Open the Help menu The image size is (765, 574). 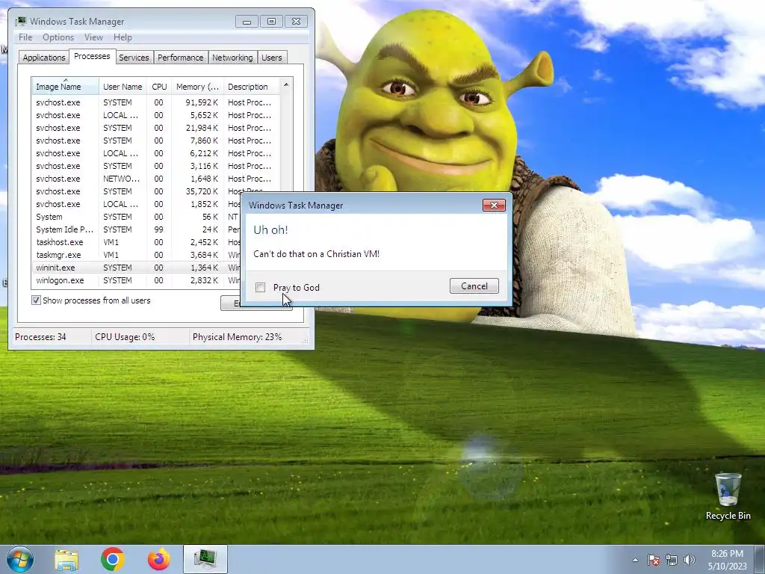[x=123, y=37]
